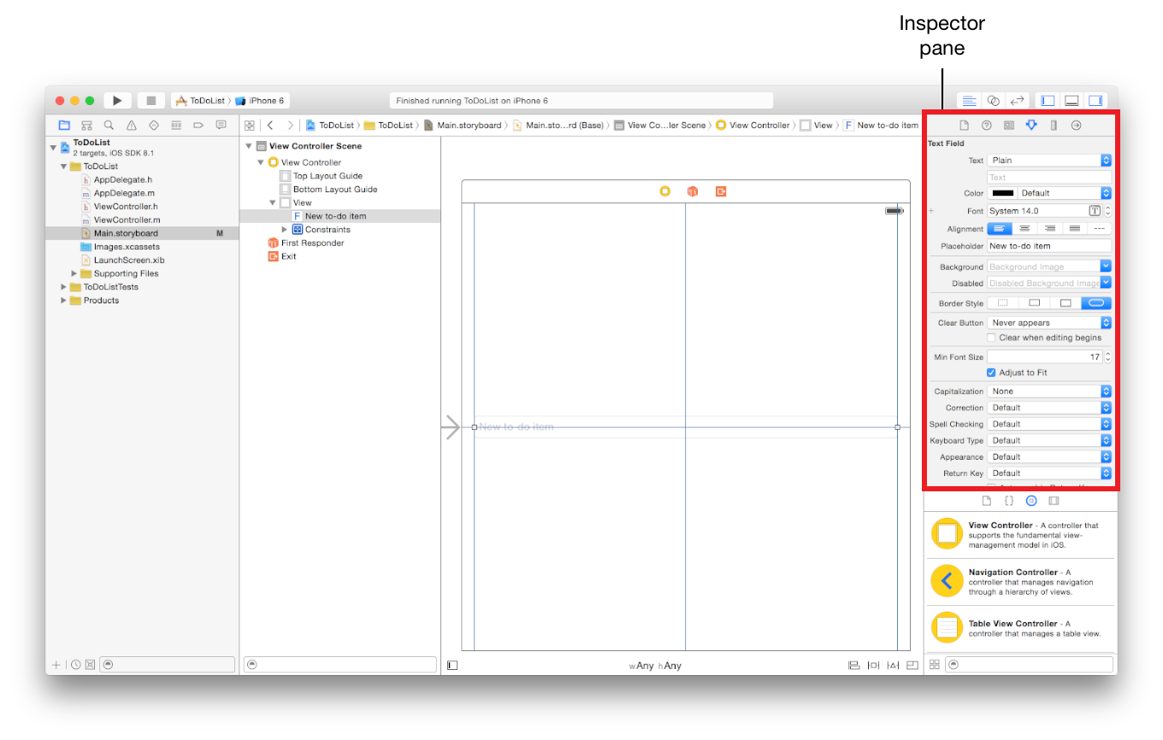Show the Object library tab
This screenshot has width=1163, height=740.
[x=1030, y=501]
